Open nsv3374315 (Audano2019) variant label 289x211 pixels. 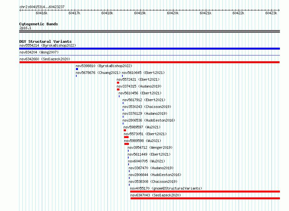(139, 86)
